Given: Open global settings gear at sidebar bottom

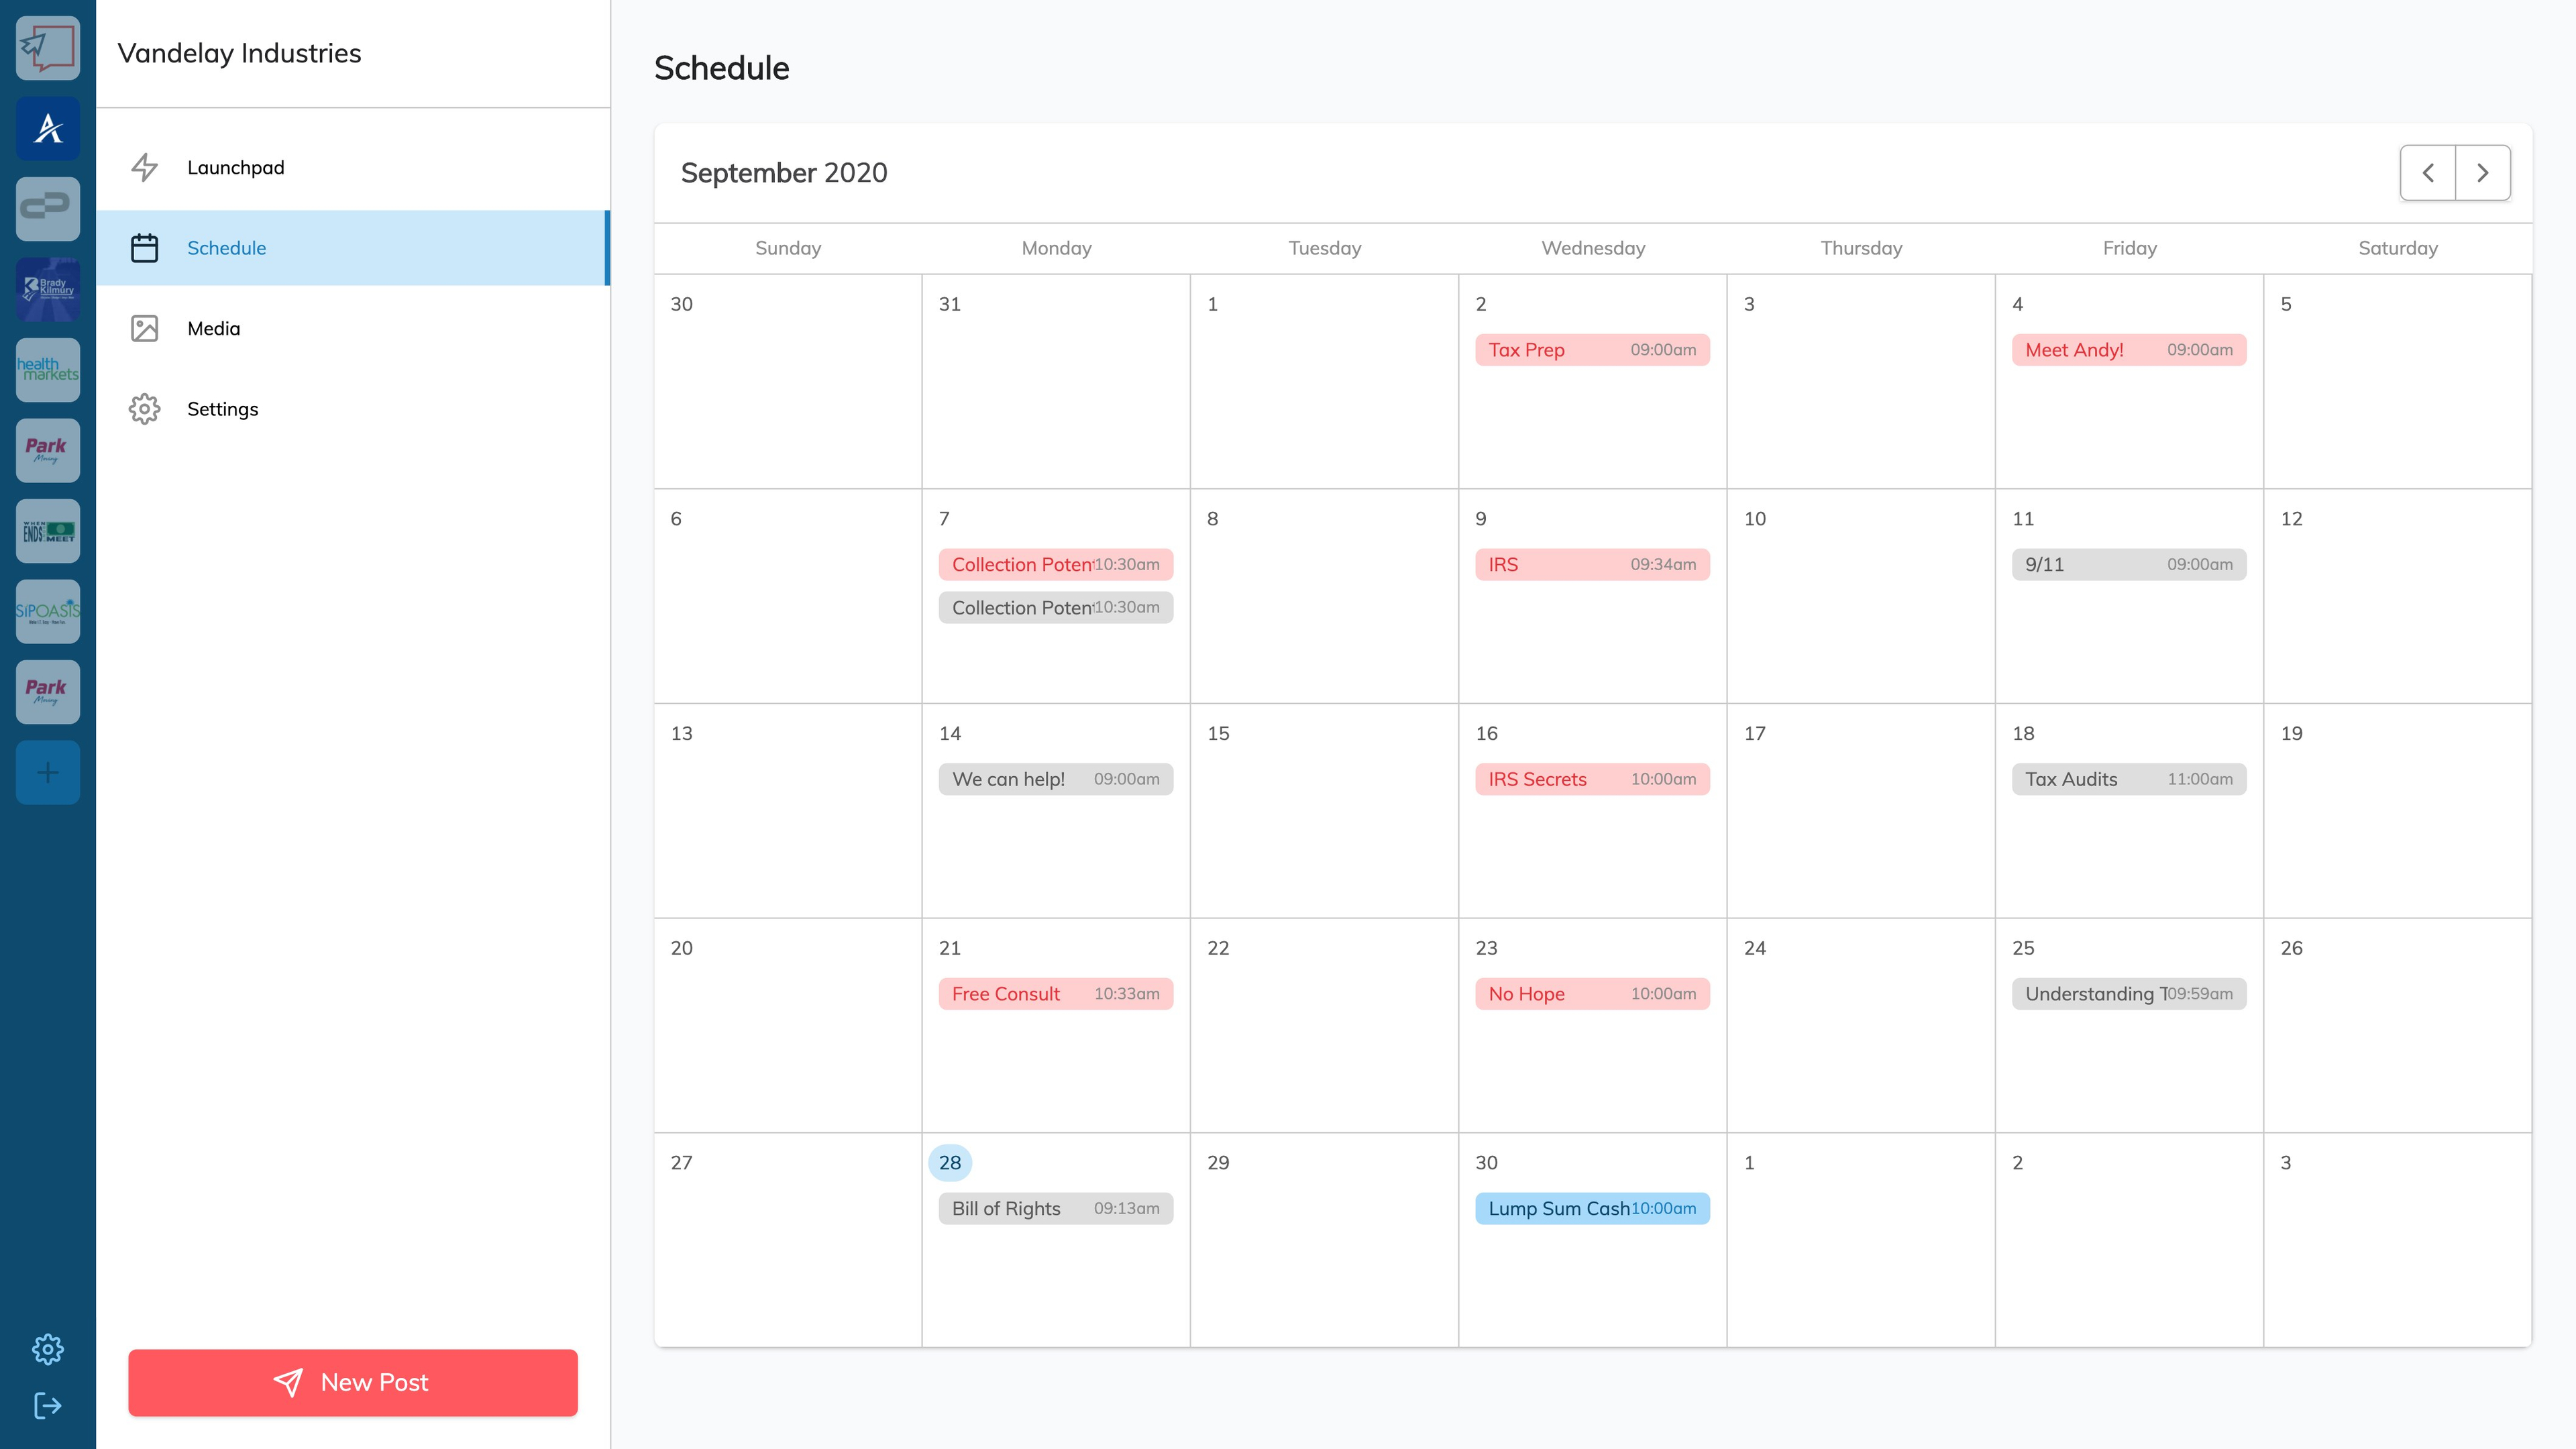Looking at the screenshot, I should 48,1349.
